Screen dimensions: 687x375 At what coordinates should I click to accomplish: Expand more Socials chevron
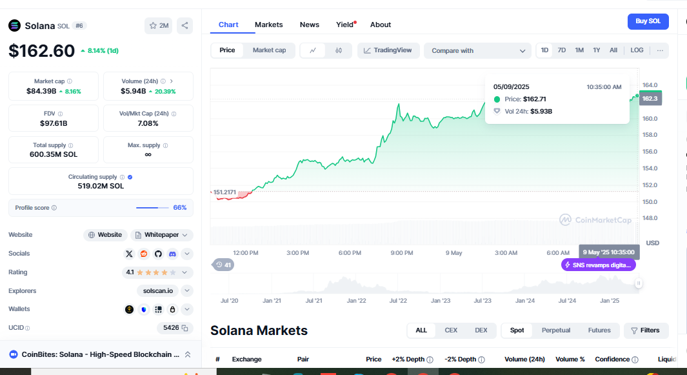coord(187,254)
